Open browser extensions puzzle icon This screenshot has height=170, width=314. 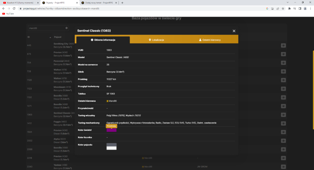click(290, 8)
